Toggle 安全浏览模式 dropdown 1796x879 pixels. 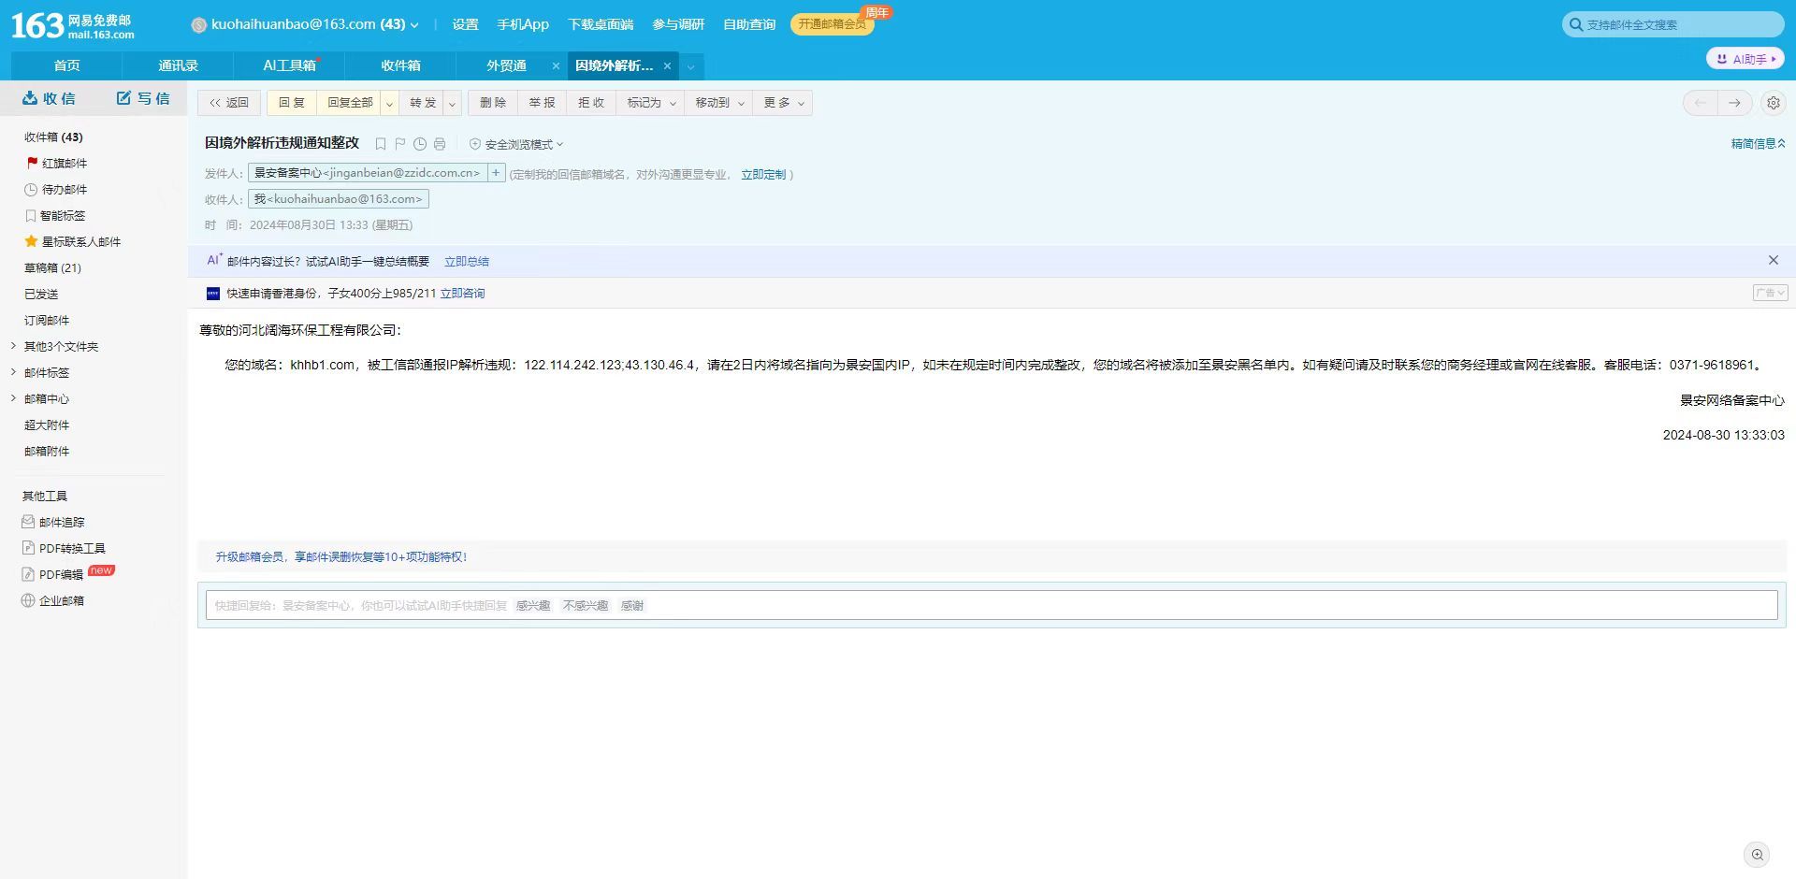[x=516, y=144]
